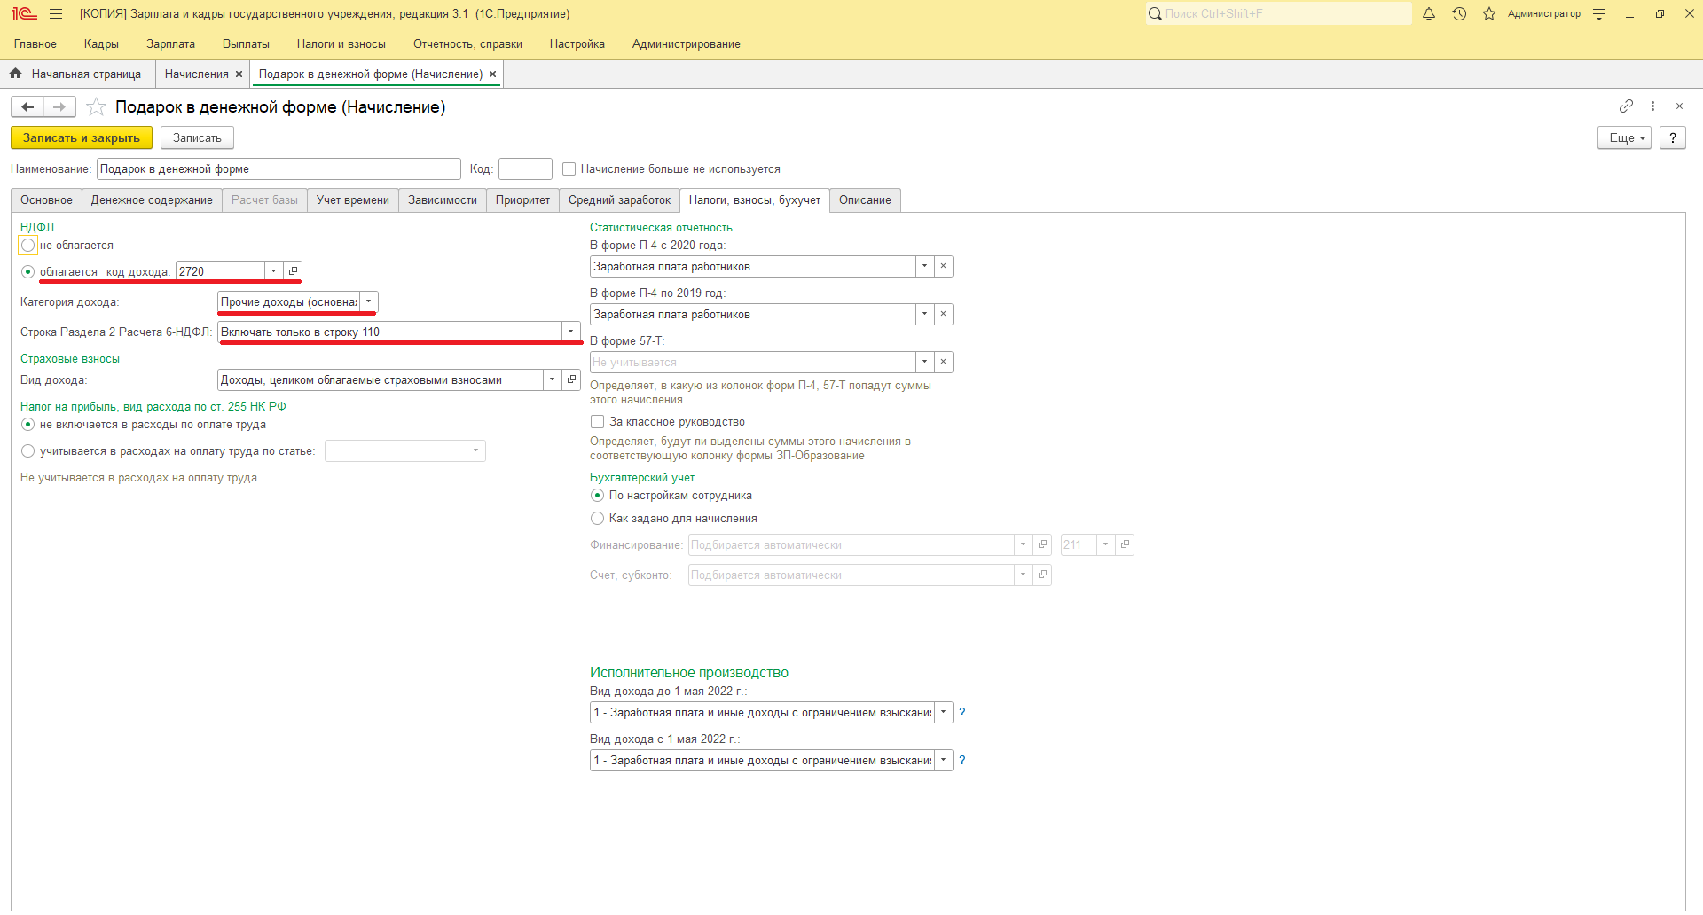Image resolution: width=1703 pixels, height=915 pixels.
Task: Expand В форме 57-Т dropdown
Action: tap(924, 362)
